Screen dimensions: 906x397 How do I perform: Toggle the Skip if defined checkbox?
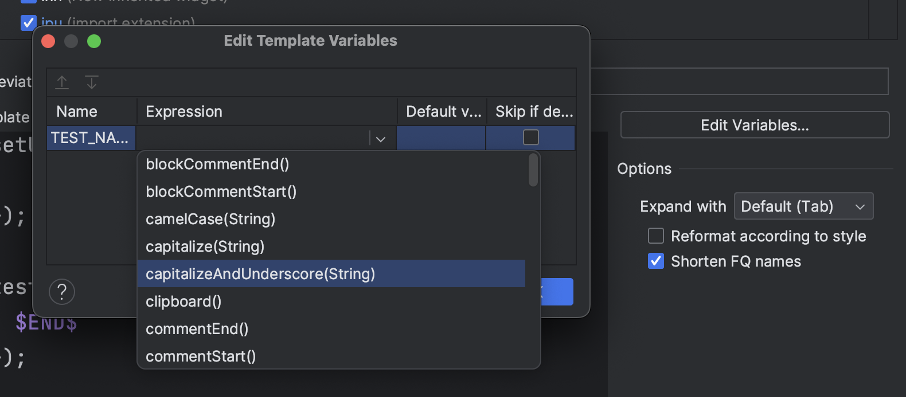pos(531,137)
